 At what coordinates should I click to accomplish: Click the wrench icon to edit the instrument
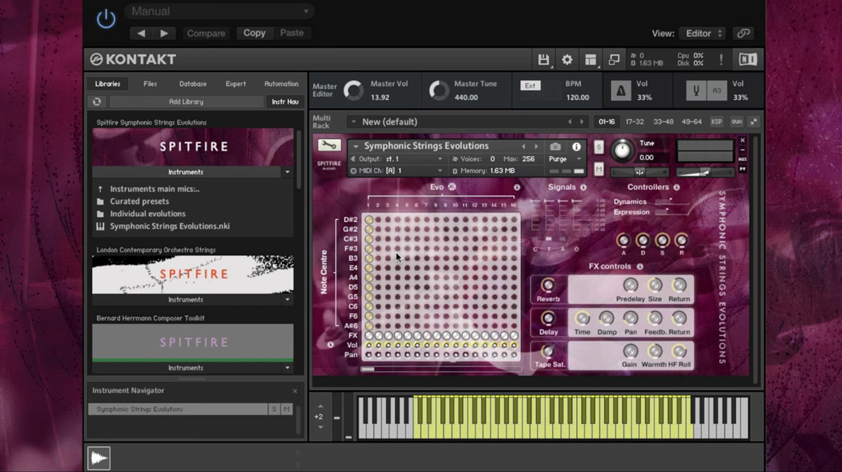pyautogui.click(x=328, y=146)
